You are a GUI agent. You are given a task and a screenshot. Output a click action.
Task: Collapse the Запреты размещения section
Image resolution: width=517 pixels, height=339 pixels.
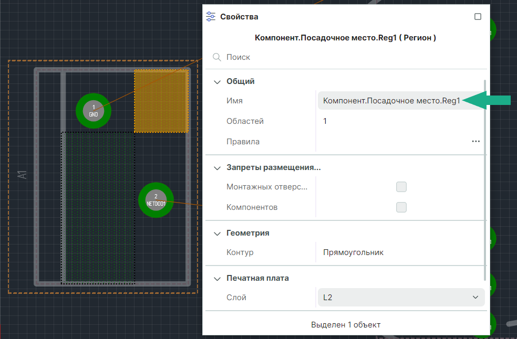pos(217,168)
